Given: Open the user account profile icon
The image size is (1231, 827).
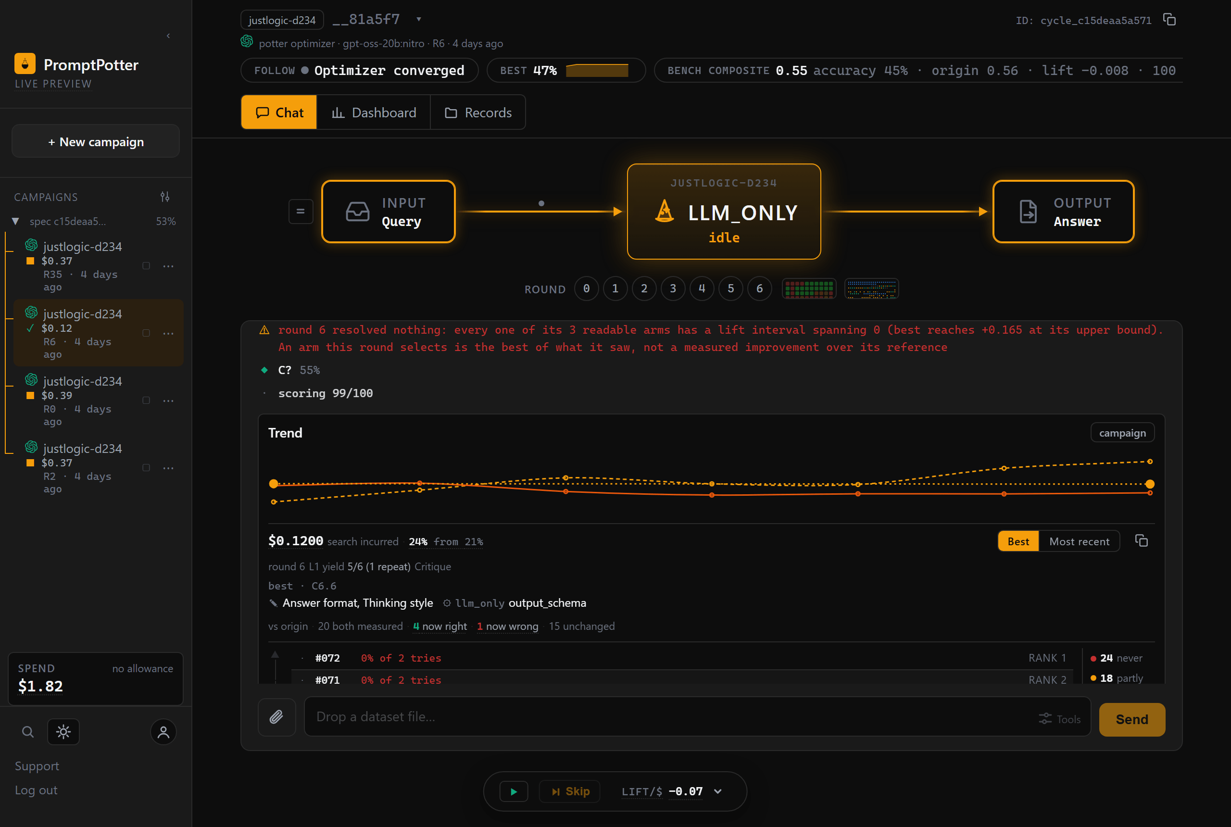Looking at the screenshot, I should coord(163,731).
